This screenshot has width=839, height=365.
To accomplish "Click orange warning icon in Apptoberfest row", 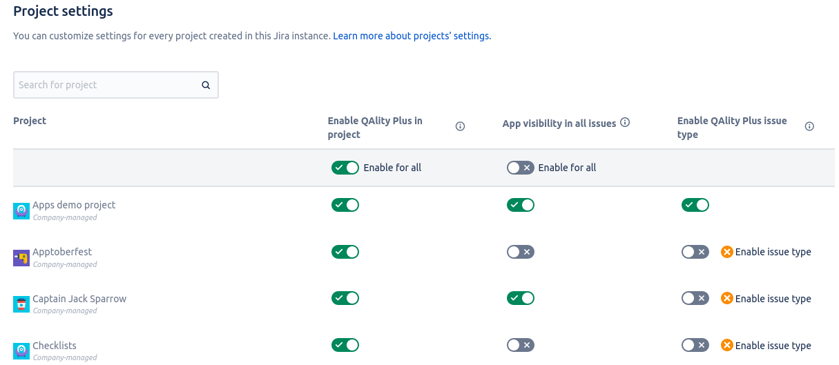I will (x=726, y=252).
